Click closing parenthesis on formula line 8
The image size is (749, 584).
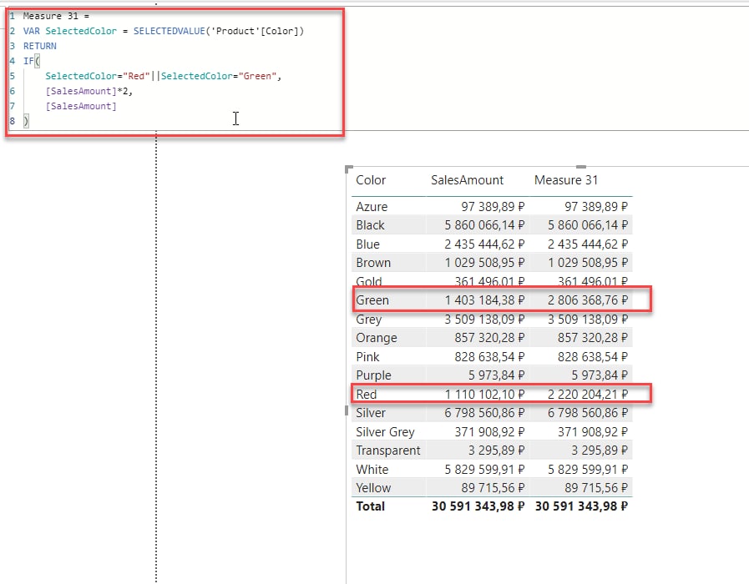coord(26,121)
